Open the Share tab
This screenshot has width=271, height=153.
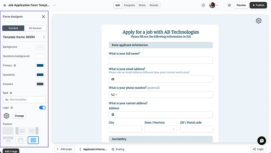tap(142, 5)
